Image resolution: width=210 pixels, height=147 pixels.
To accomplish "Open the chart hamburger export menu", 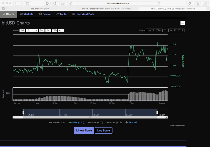I will point(183,23).
